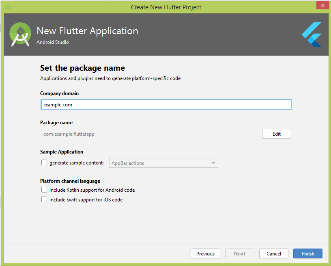Screen dimensions: 331x266
Task: Click the Android Studio logo icon
Action: tap(20, 35)
